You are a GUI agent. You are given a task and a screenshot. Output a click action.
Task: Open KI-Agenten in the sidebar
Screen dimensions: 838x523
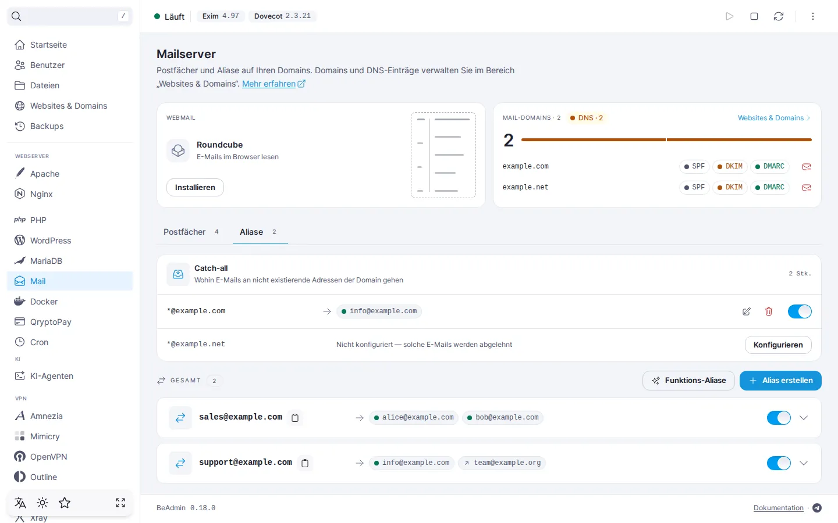pyautogui.click(x=70, y=376)
